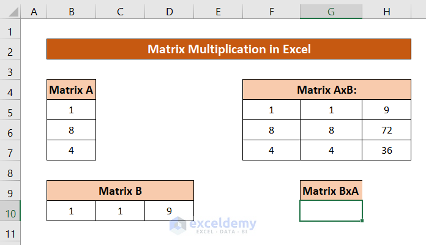Click the Matrix B header cell
426x245 pixels.
120,190
